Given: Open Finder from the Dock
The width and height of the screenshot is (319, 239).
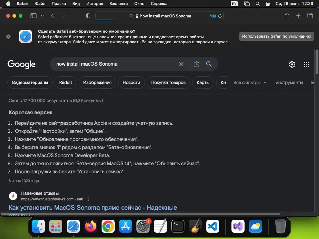Looking at the screenshot, I should pos(38,226).
